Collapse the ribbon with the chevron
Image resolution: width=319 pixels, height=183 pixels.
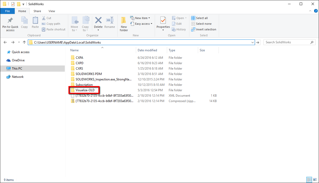tap(310, 11)
